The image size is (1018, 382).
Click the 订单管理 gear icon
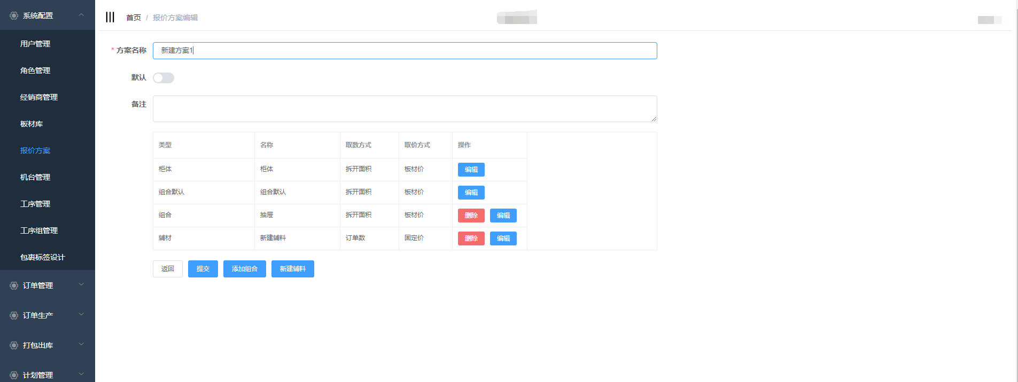point(14,285)
